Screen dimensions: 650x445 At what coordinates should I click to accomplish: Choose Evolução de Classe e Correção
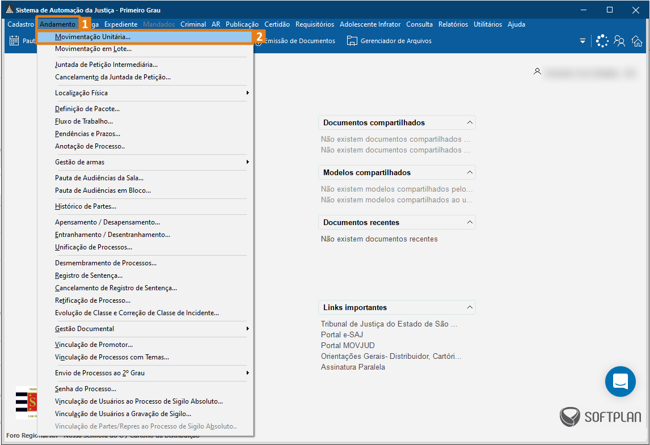(146, 313)
